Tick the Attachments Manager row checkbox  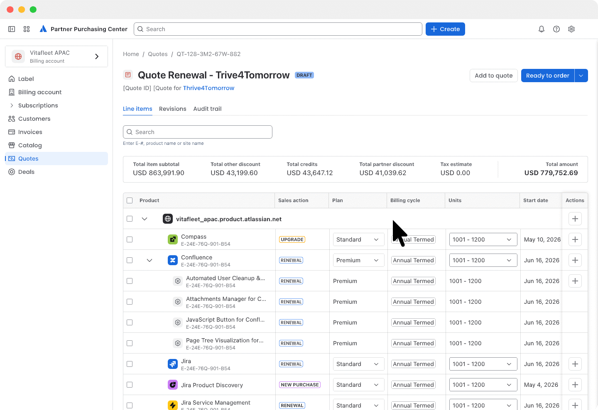(x=130, y=302)
